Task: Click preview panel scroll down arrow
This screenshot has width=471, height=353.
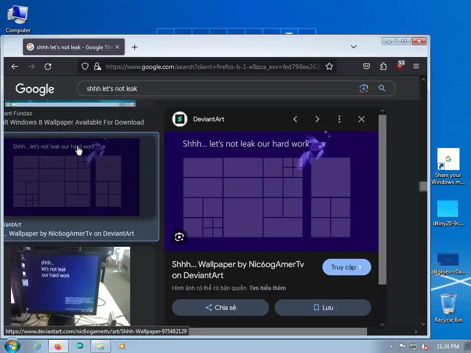Action: [382, 324]
